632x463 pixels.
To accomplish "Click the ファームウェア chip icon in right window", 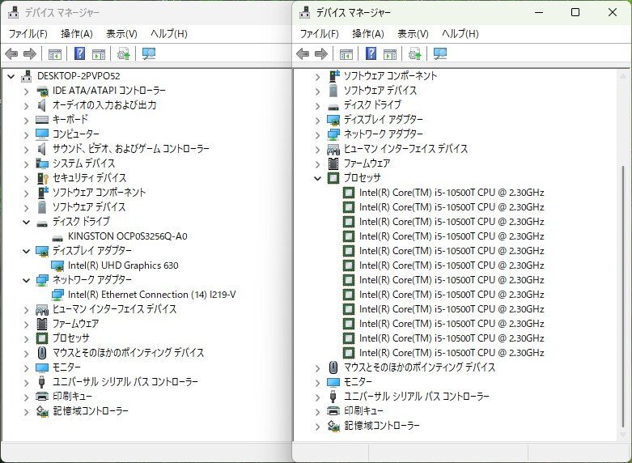I will click(x=333, y=164).
